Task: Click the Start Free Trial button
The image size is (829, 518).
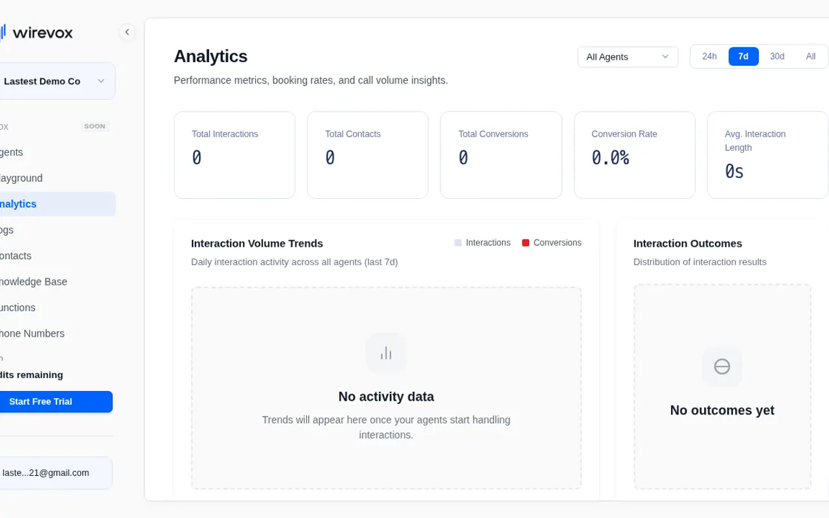Action: coord(56,401)
